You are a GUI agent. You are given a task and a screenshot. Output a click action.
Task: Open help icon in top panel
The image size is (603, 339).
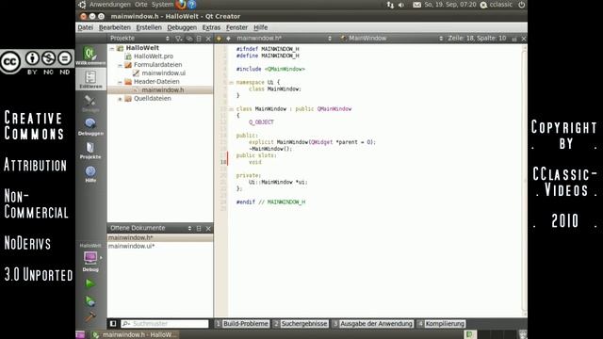(192, 5)
